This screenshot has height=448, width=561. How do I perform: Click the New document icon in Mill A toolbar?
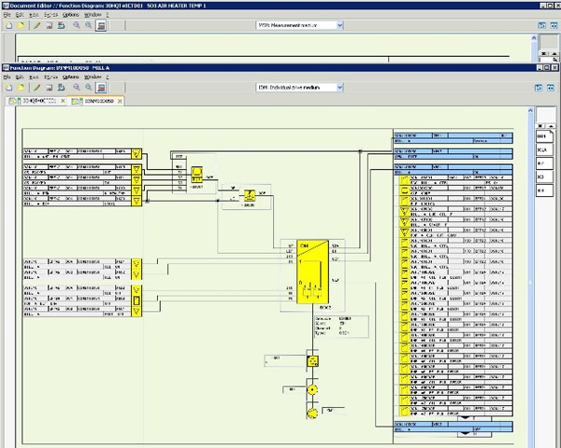point(7,87)
